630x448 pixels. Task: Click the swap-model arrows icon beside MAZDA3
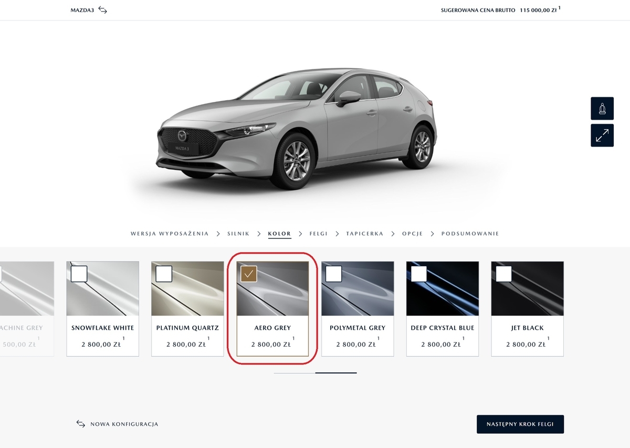(102, 10)
